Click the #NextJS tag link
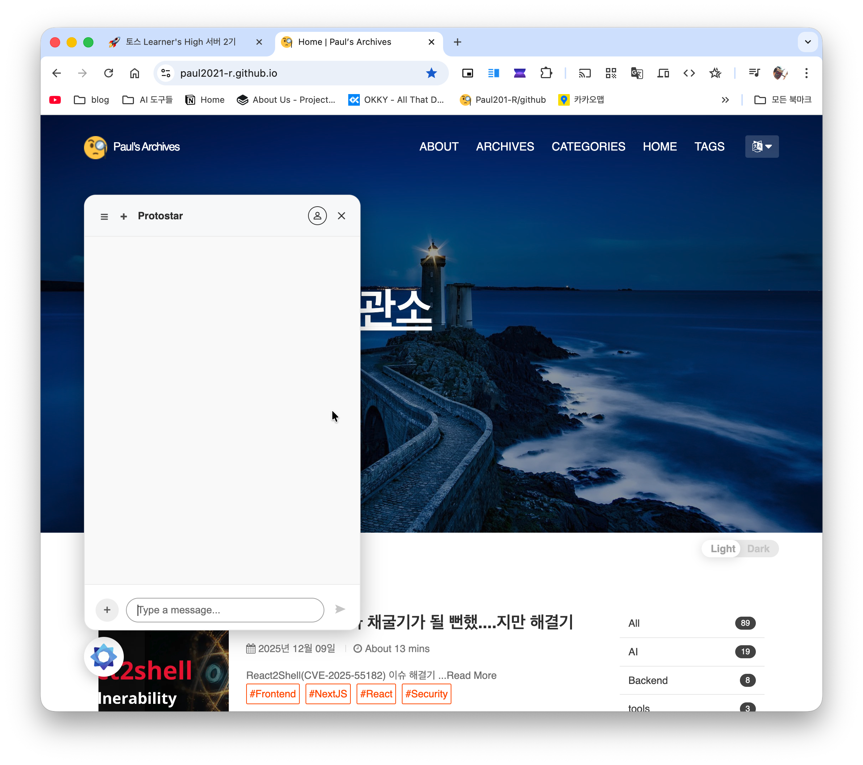 (x=328, y=694)
